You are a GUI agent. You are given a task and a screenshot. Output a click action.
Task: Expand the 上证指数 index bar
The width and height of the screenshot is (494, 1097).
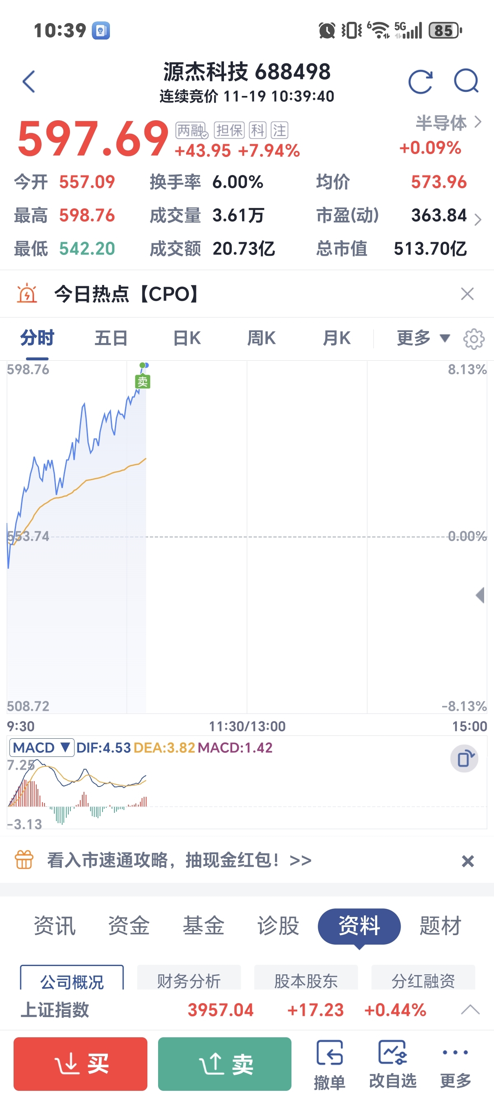(x=470, y=1010)
